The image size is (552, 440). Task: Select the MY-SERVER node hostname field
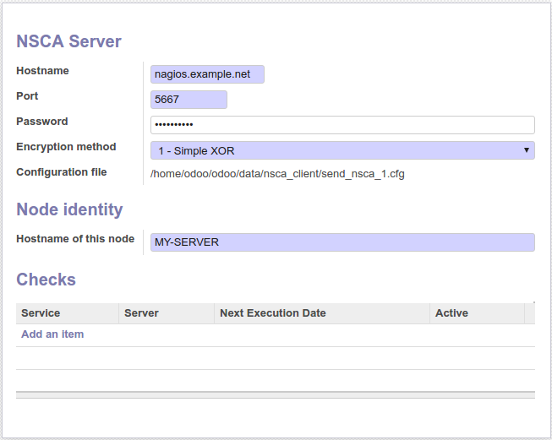pos(342,242)
